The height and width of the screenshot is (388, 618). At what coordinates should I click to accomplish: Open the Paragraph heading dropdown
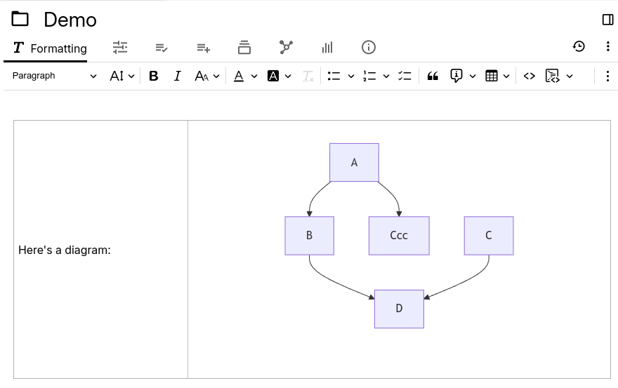[x=54, y=76]
